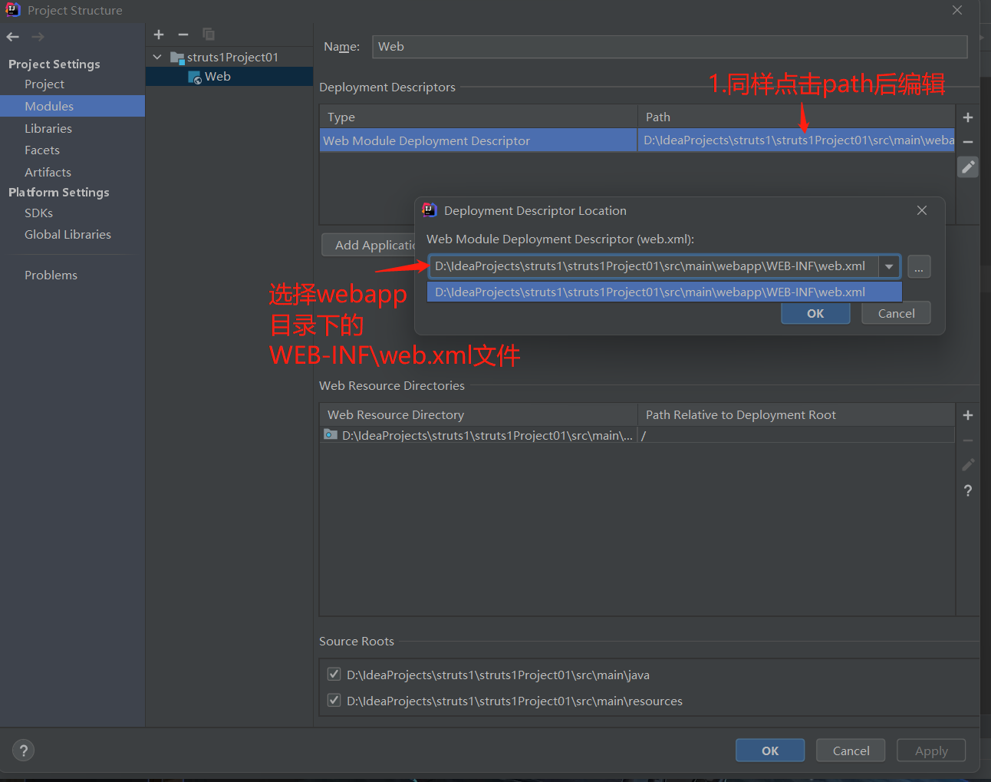Screen dimensions: 991x782
Task: Click the remove module minus icon
Action: [x=183, y=35]
